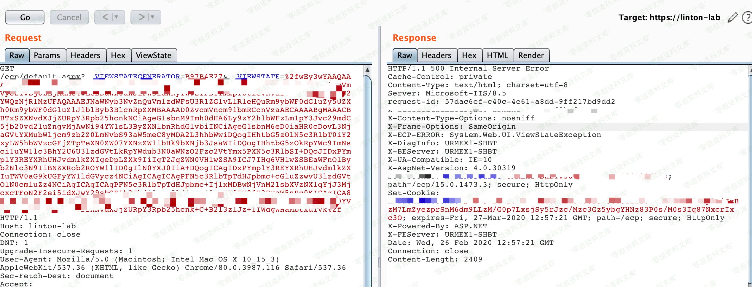Select the request Hex tab

click(118, 55)
